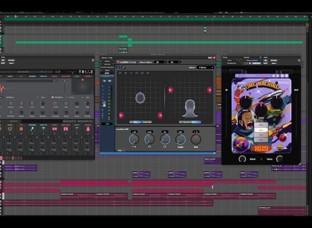Select the pink conga pad icon in TRIAZ

[66, 128]
